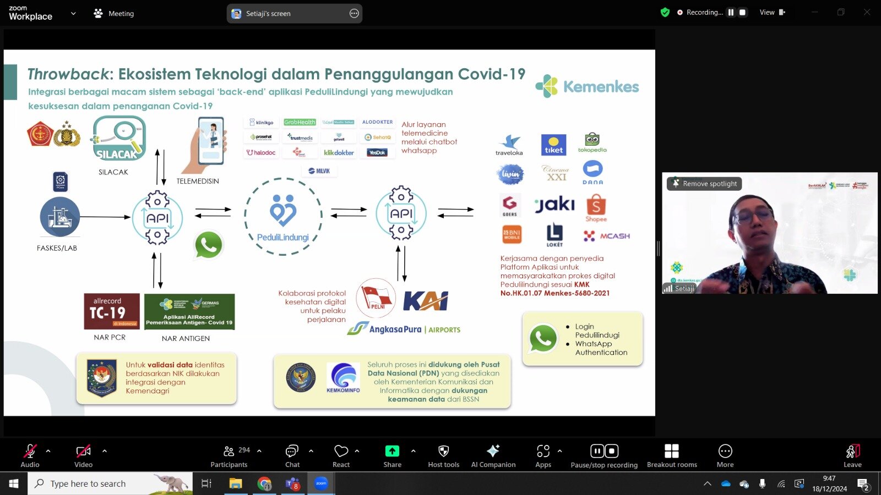Open Windows notification center
This screenshot has width=881, height=495.
(x=863, y=484)
